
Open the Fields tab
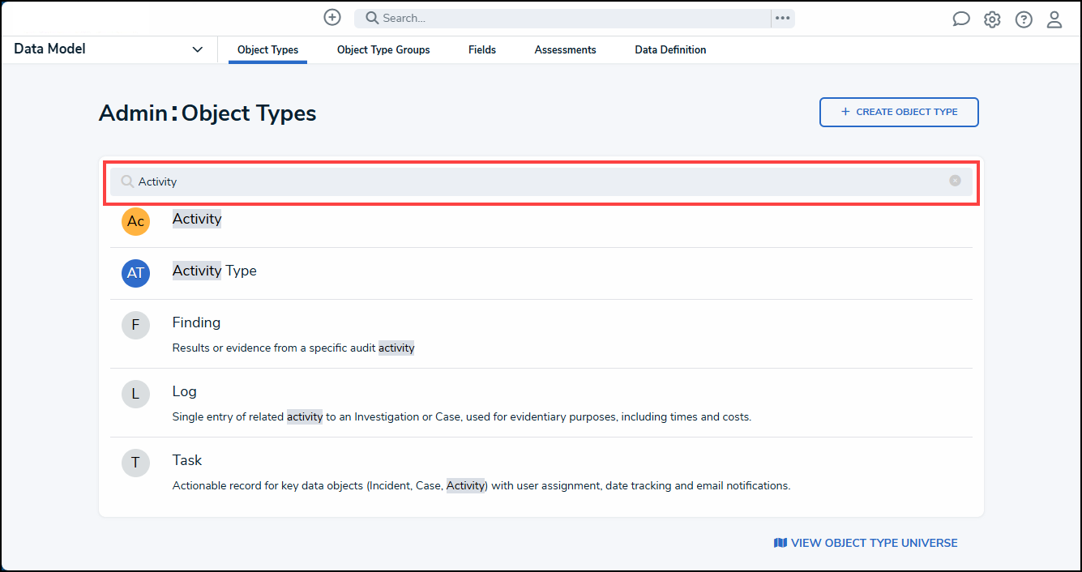click(482, 49)
